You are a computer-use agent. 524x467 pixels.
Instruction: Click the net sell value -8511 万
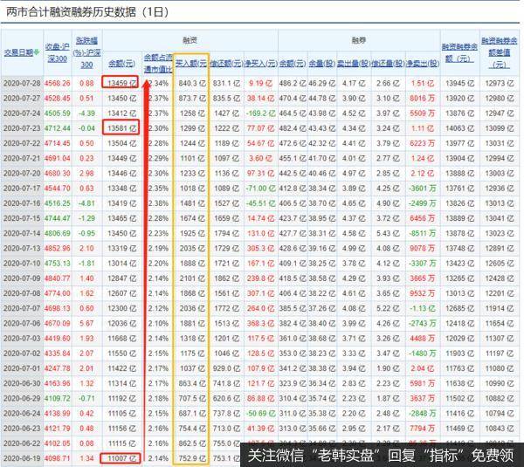423,234
